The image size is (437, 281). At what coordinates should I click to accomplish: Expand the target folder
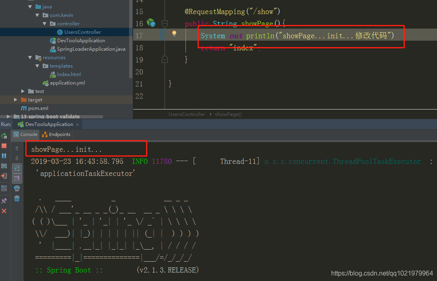(16, 99)
